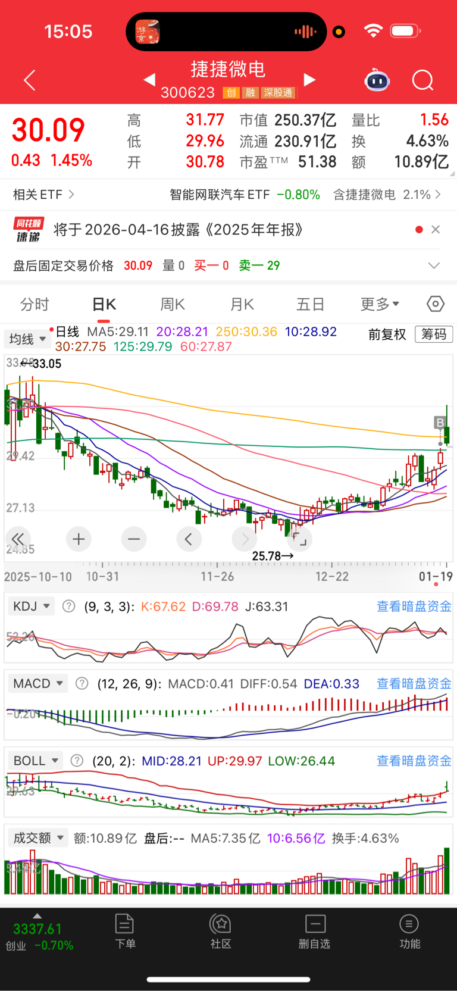Open 功能 functions menu
This screenshot has width=457, height=991.
409,931
